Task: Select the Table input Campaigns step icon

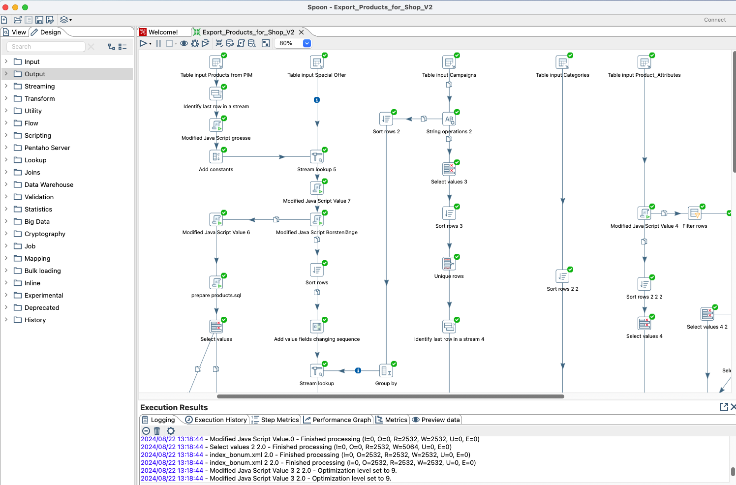Action: click(449, 62)
